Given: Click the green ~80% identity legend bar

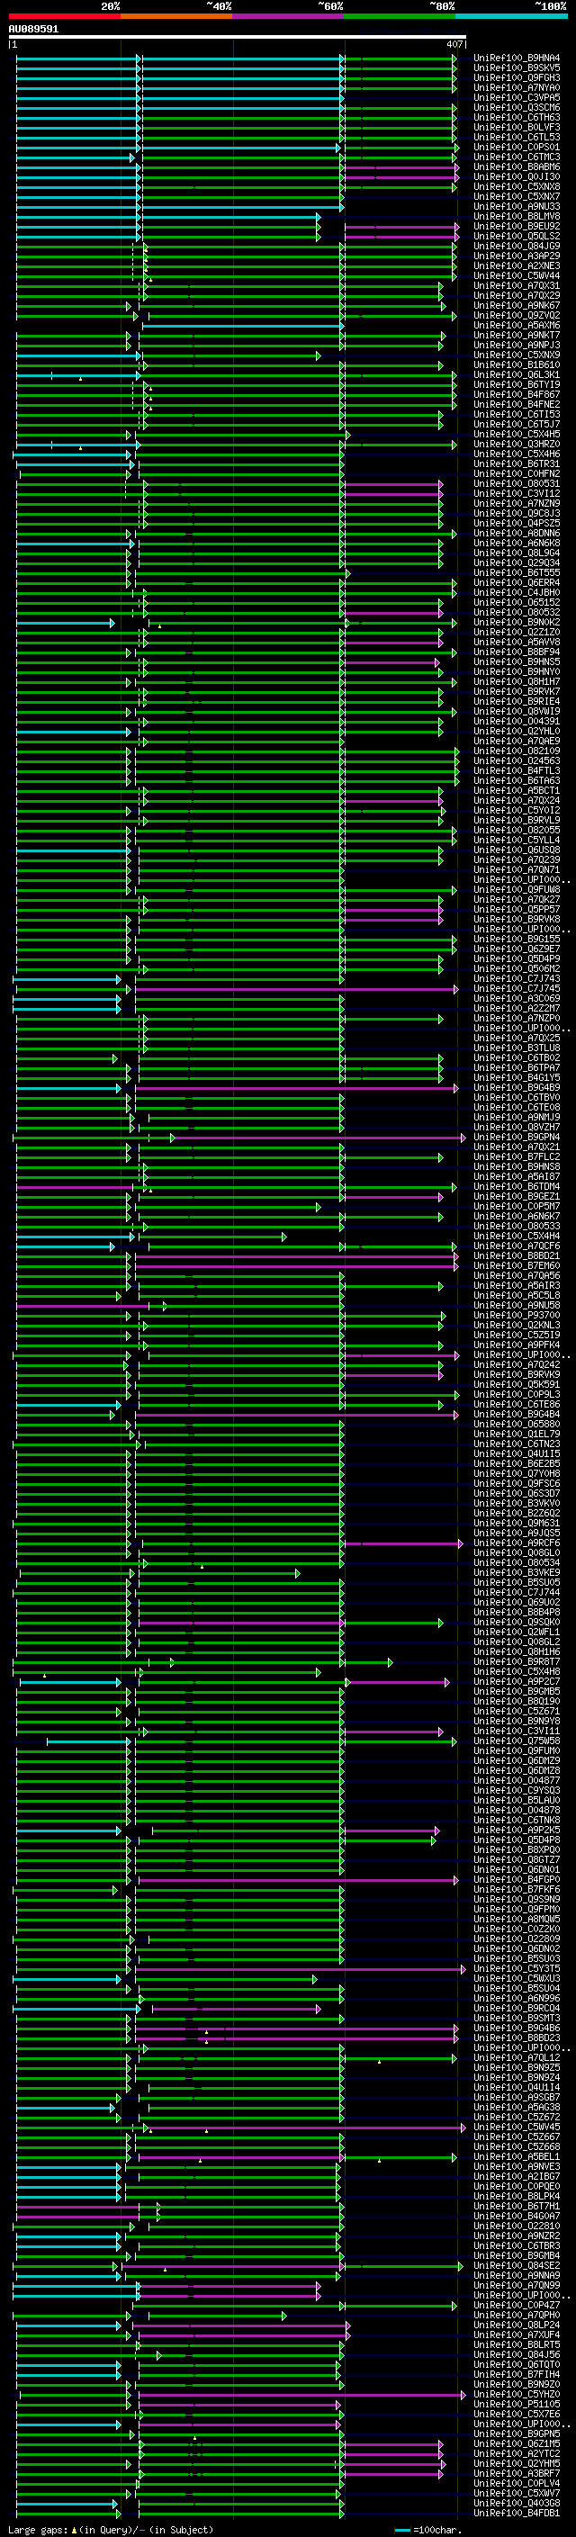Looking at the screenshot, I should click(x=400, y=16).
